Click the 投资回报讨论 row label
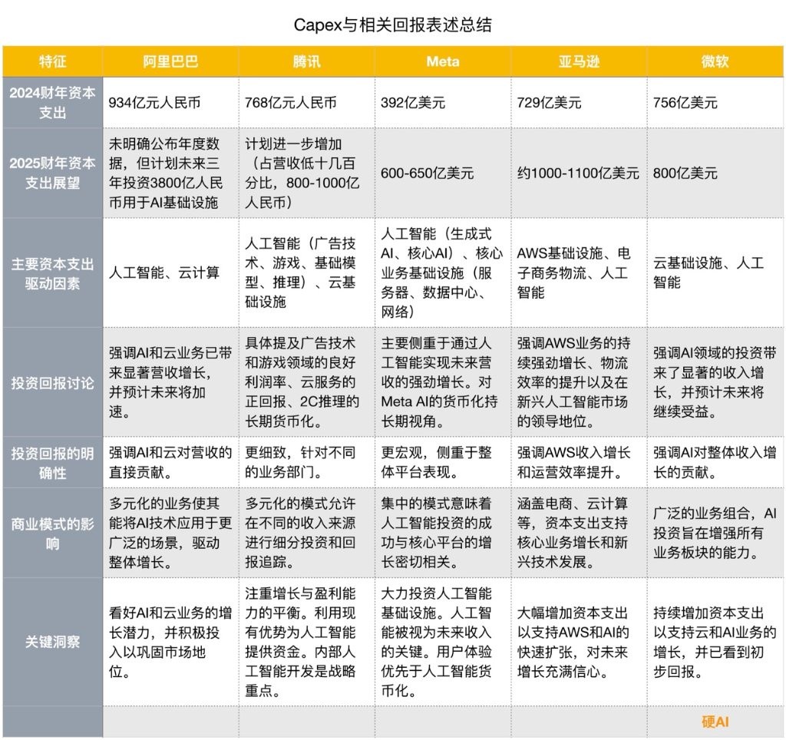 [53, 382]
